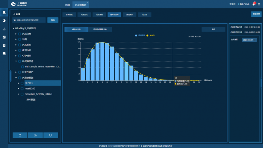Click the cloud download icon button

[35, 135]
